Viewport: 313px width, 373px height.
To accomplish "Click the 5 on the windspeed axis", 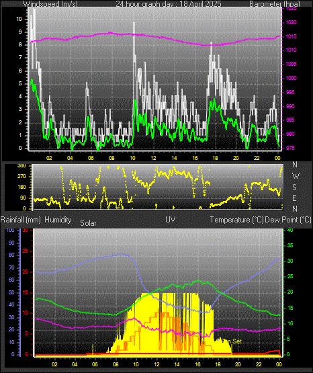I will [x=20, y=84].
